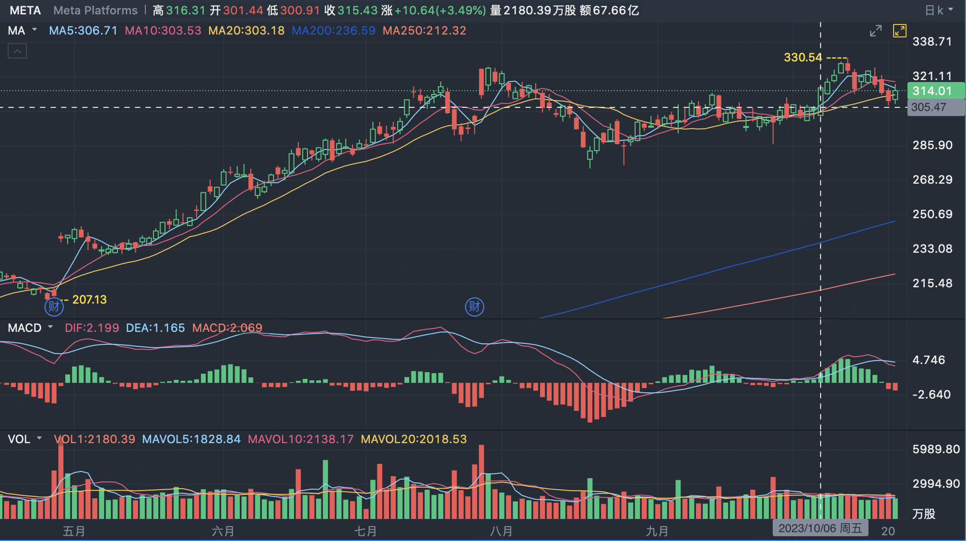Click the earnings 财 marker near May
Screen dimensions: 966x541
pyautogui.click(x=54, y=306)
